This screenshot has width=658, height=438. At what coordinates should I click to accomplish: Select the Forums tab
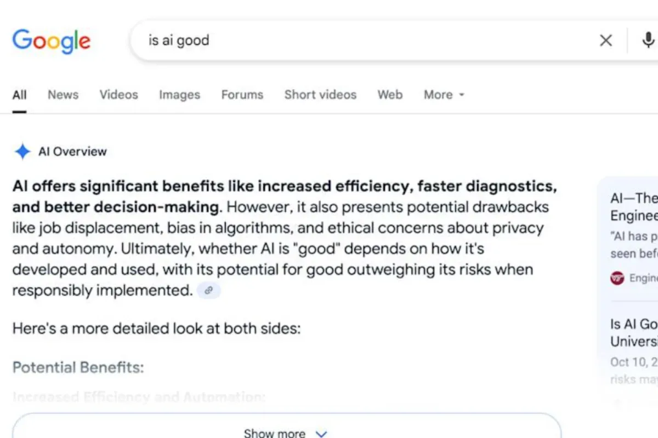242,95
